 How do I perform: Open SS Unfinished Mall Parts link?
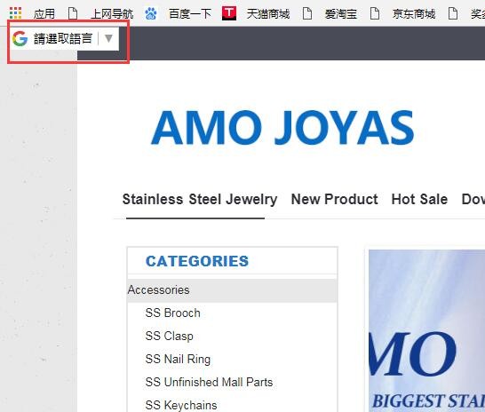click(x=209, y=383)
